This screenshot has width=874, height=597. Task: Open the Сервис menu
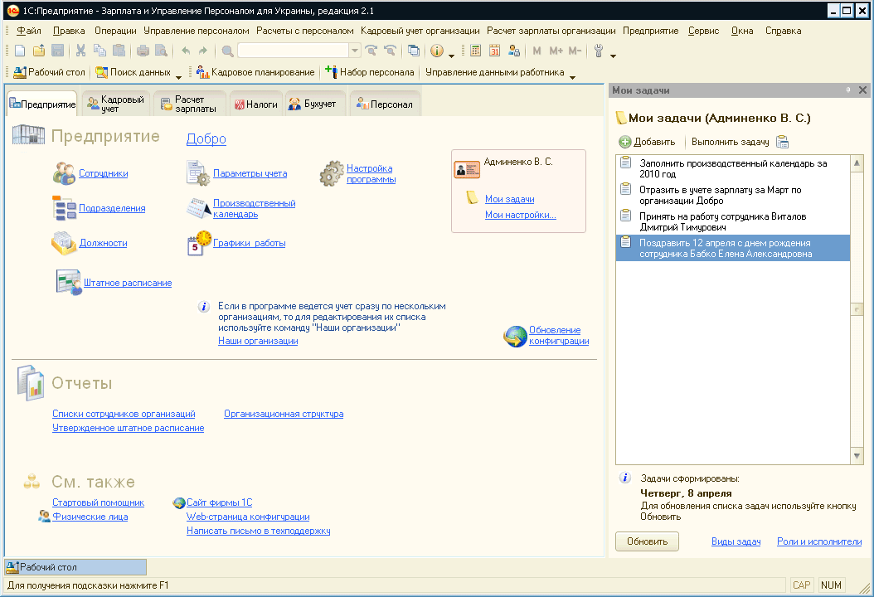click(x=703, y=31)
